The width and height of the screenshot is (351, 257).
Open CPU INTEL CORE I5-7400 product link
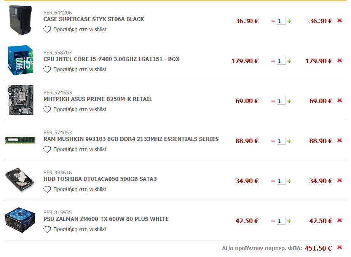tap(112, 59)
